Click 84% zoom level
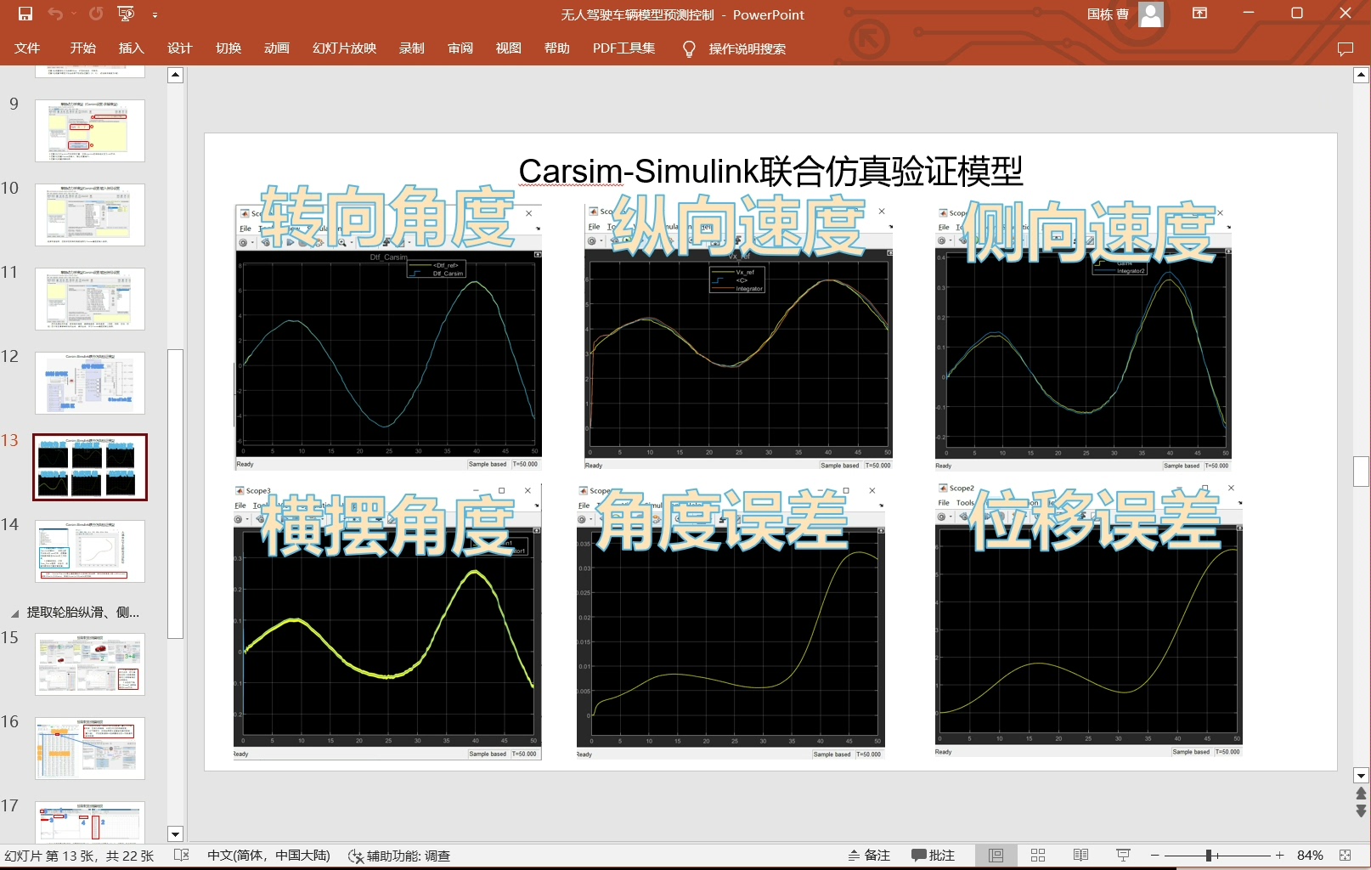 [1310, 856]
